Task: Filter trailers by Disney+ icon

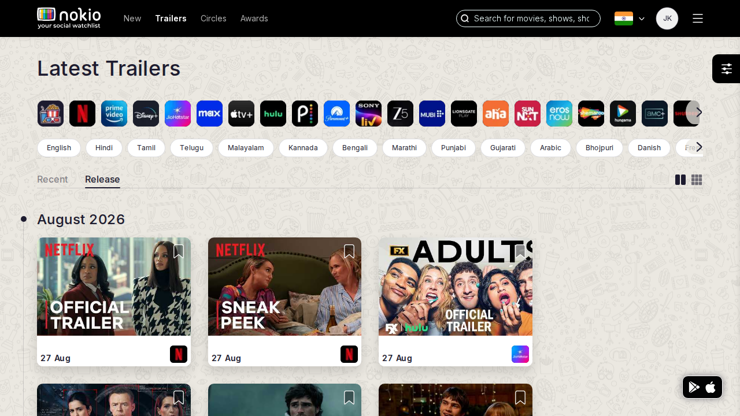Action: pos(146,113)
